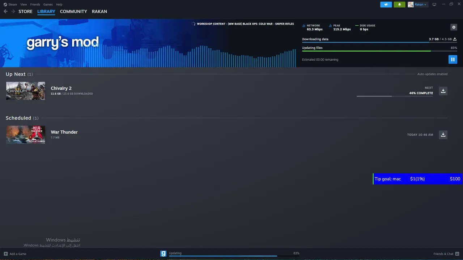Click the 0 bps disk usage value
The width and height of the screenshot is (463, 260).
click(364, 29)
